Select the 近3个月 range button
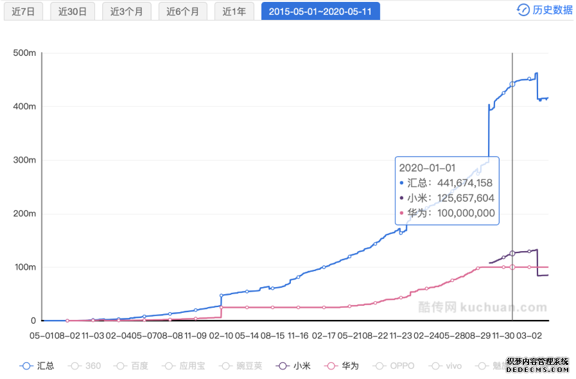This screenshot has width=576, height=379. [x=127, y=11]
